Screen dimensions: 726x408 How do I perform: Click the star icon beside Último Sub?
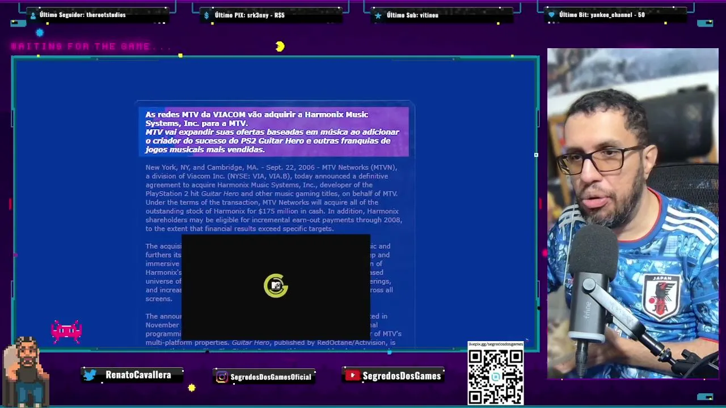(378, 15)
